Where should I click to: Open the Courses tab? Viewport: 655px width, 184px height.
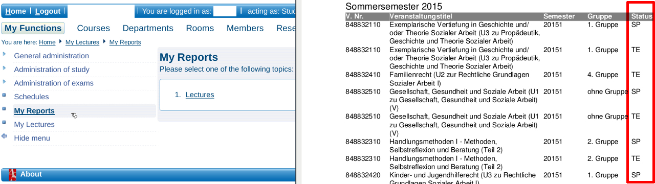coord(94,28)
